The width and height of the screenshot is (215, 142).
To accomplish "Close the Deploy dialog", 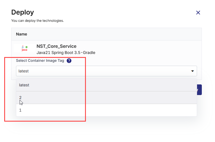I will tap(198, 13).
